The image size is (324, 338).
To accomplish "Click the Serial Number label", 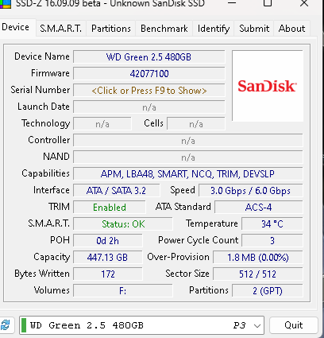I will (40, 90).
